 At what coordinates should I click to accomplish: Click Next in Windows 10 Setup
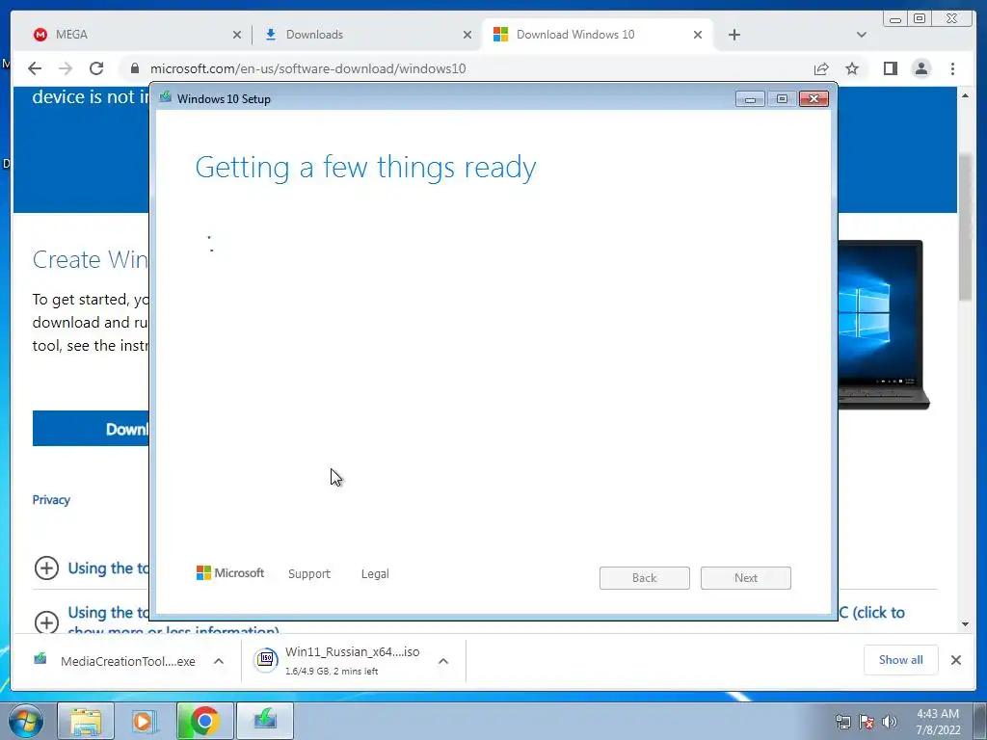click(746, 578)
